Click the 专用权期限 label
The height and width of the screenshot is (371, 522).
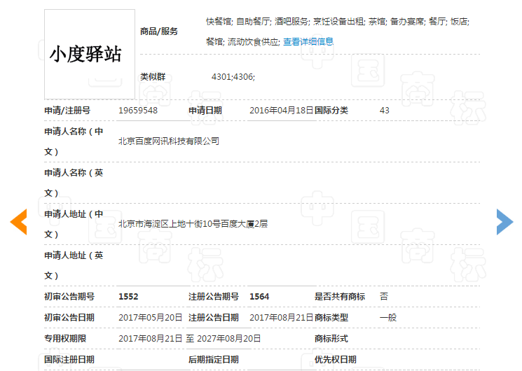coord(65,338)
